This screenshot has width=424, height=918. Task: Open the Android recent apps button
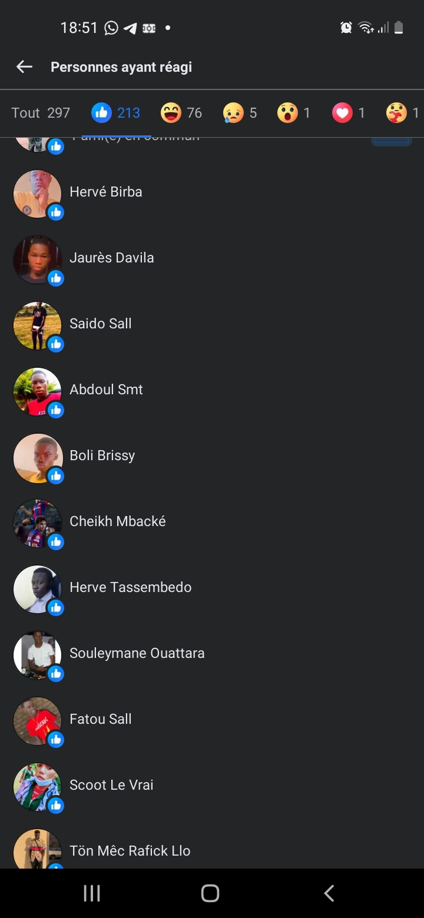click(92, 893)
